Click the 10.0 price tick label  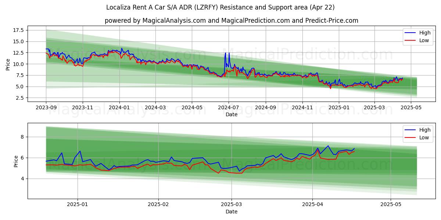19,64
